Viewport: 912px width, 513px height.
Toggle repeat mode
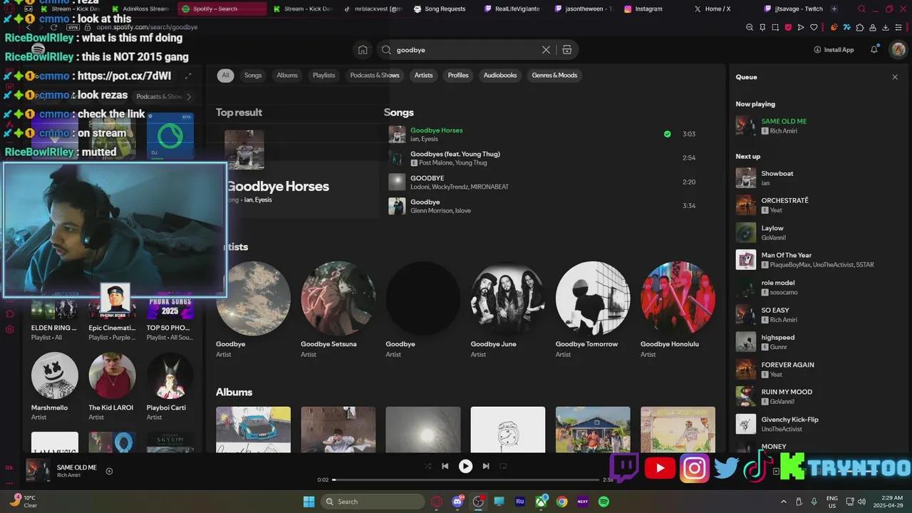(x=503, y=466)
